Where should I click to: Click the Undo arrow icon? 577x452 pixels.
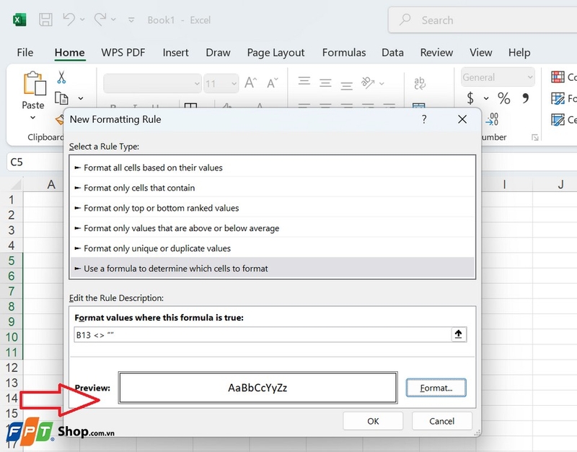[x=69, y=19]
